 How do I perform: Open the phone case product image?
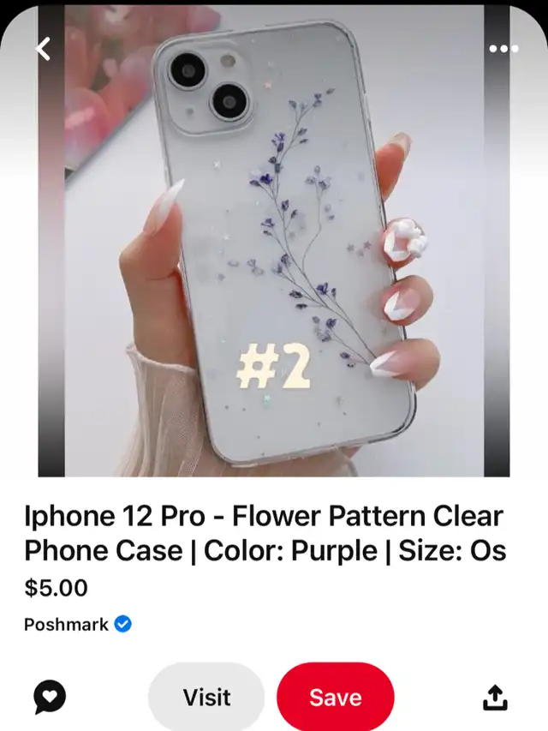(x=274, y=241)
